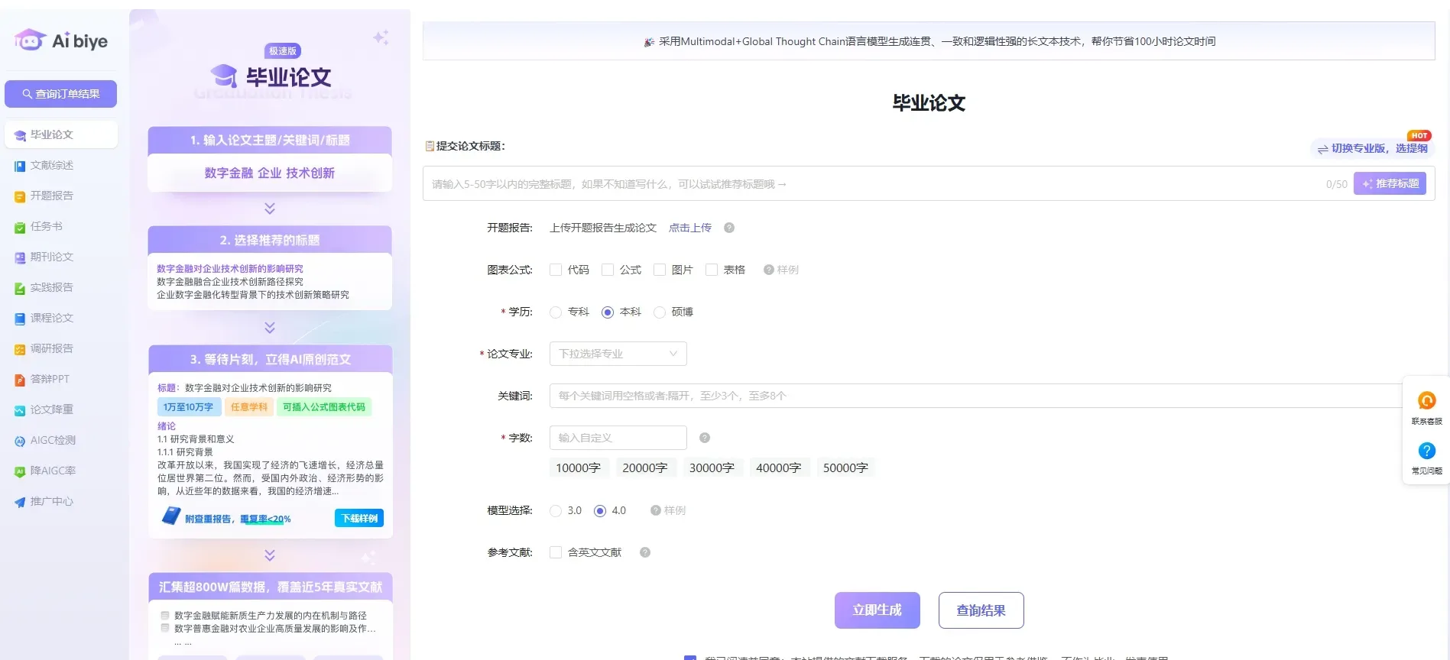Screen dimensions: 1450x660
Task: Select the 硕博 education radio button
Action: tap(660, 312)
